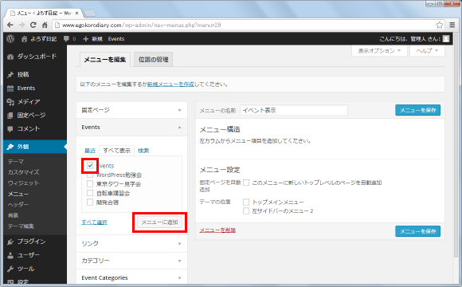The width and height of the screenshot is (462, 287).
Task: Click the メニューに追加 button
Action: tap(159, 222)
